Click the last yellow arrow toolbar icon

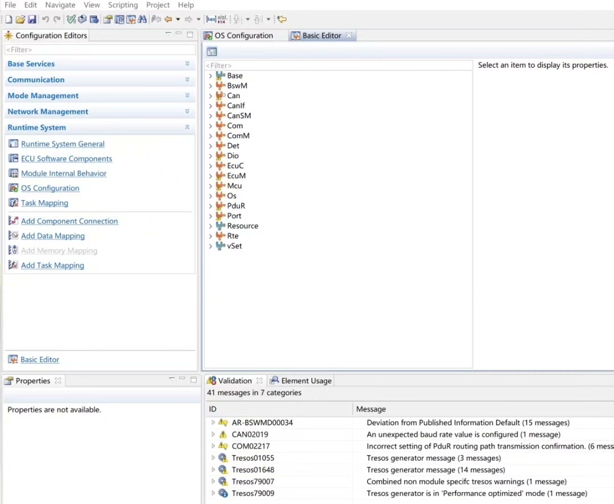coord(282,19)
